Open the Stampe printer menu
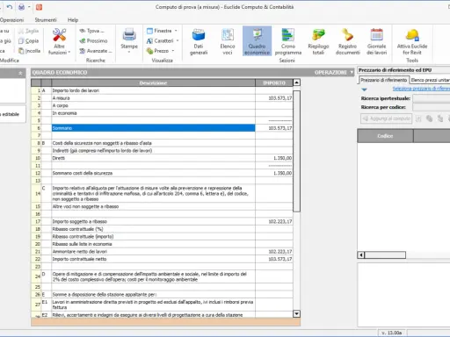 tap(129, 40)
